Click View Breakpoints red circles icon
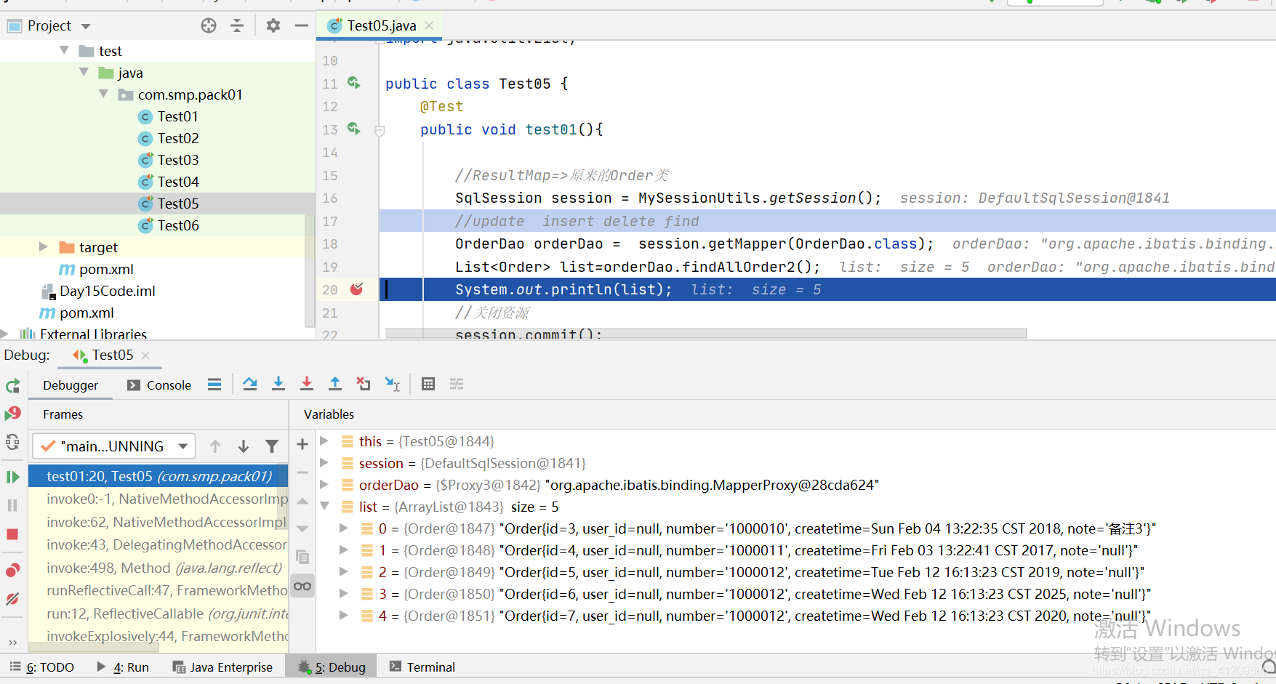 tap(12, 571)
